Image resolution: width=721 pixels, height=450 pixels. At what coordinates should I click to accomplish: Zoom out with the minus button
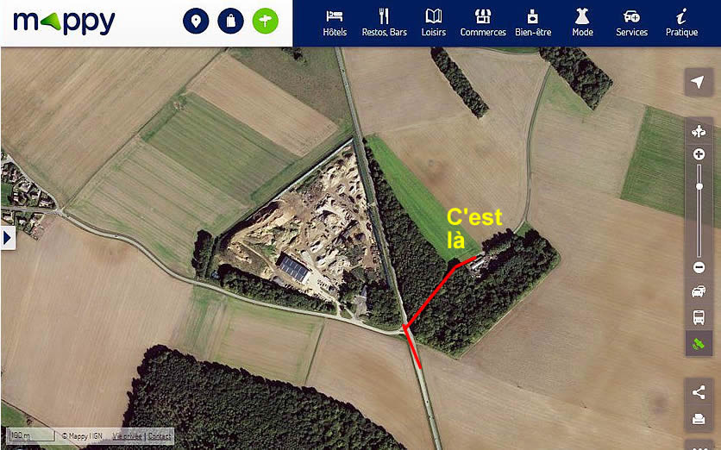click(699, 267)
